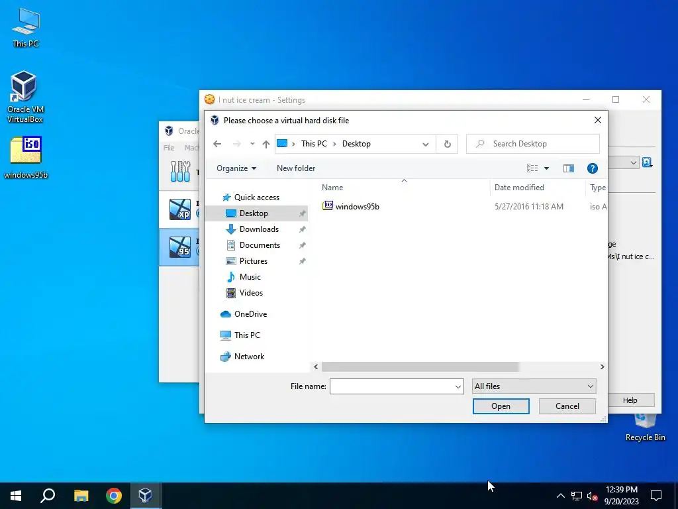Open the Organize menu

click(x=236, y=168)
